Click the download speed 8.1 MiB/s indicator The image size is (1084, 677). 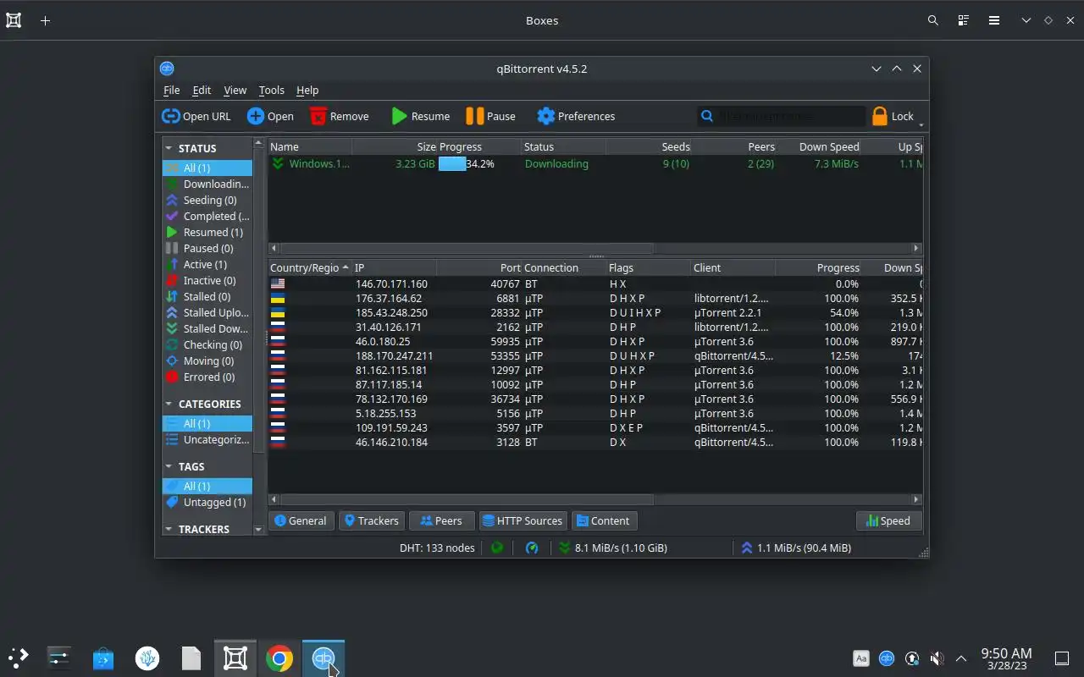click(x=613, y=548)
